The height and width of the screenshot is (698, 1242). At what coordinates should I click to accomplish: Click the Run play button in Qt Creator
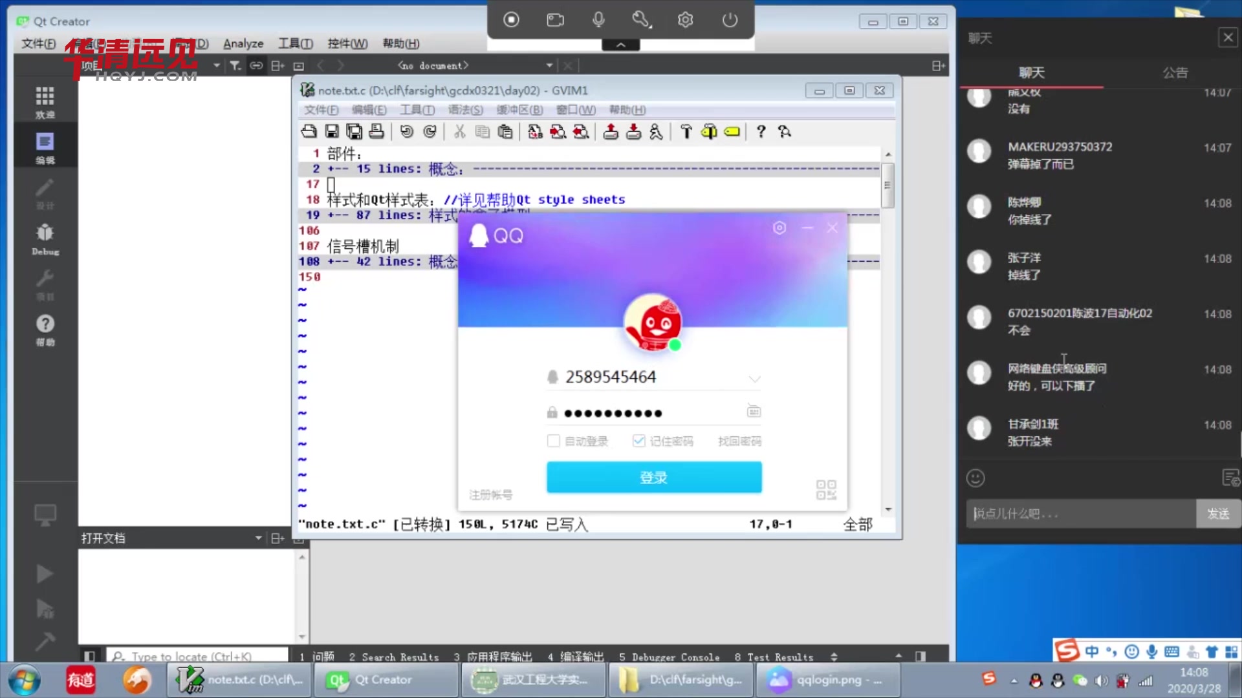point(45,574)
